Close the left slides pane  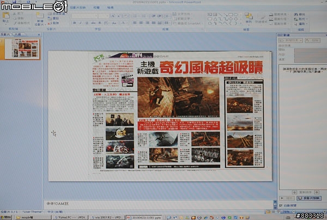tap(39, 35)
